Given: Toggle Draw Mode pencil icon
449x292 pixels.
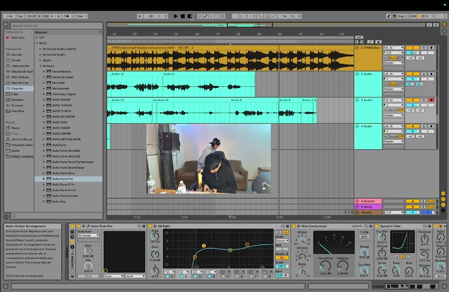Looking at the screenshot, I should [x=388, y=16].
